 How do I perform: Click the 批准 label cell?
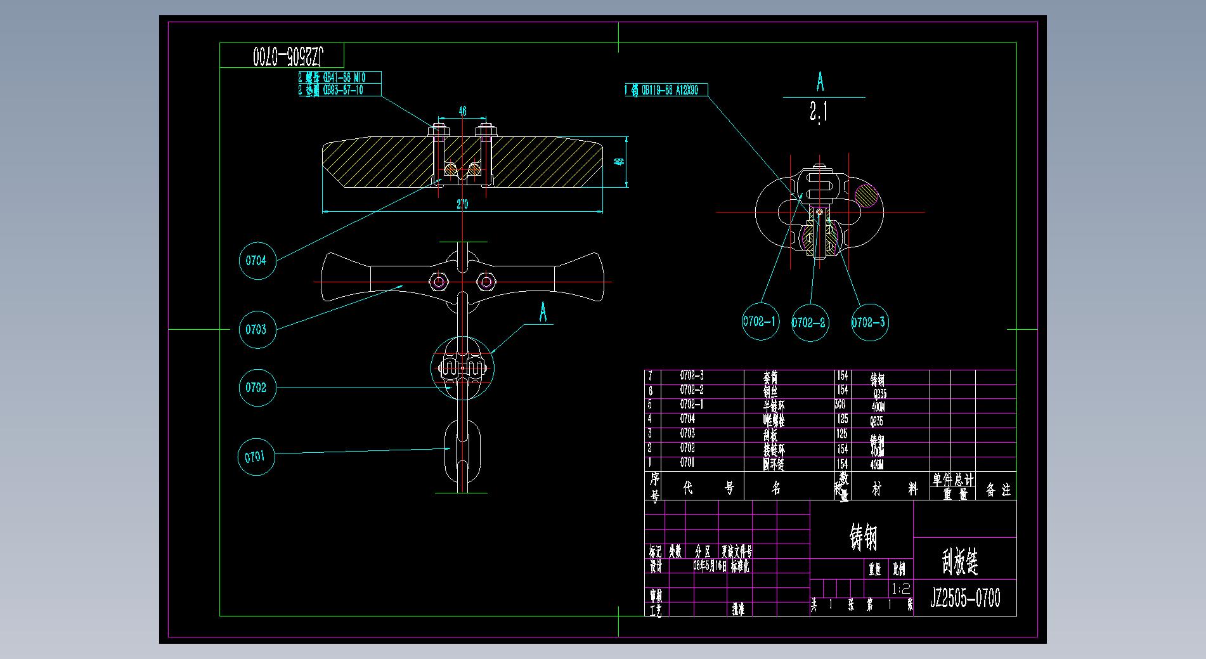coord(739,610)
